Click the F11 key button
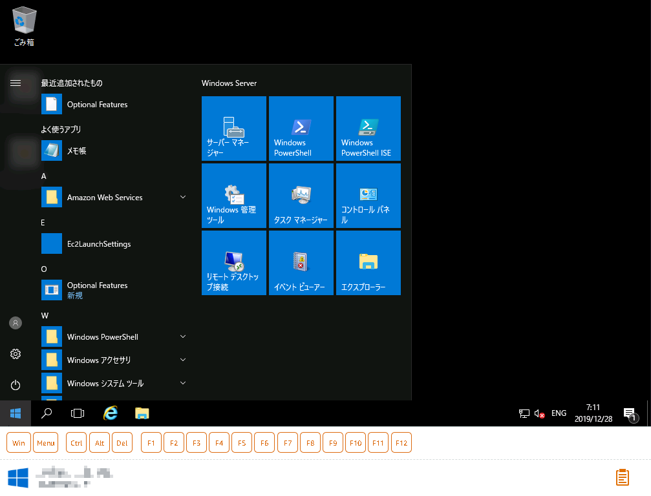Image resolution: width=651 pixels, height=496 pixels. tap(378, 443)
